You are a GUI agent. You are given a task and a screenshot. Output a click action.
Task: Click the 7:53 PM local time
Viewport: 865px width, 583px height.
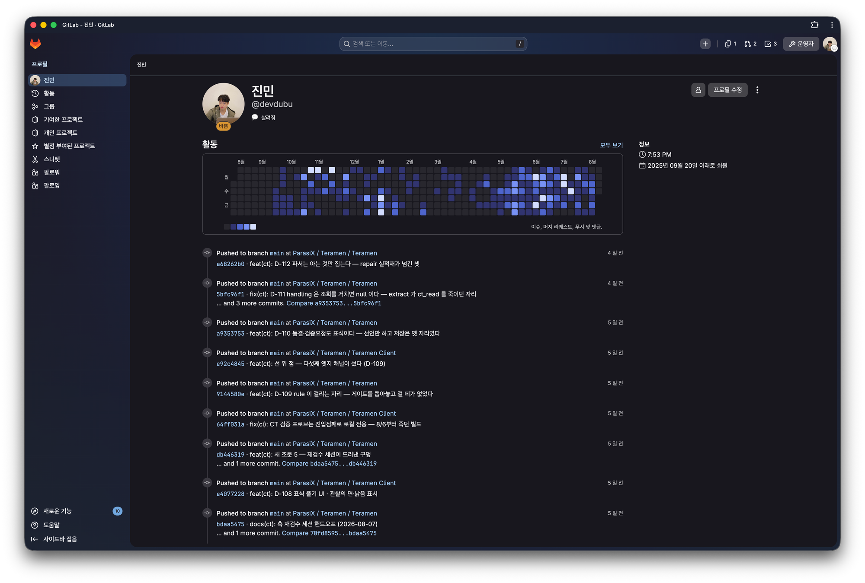click(659, 155)
